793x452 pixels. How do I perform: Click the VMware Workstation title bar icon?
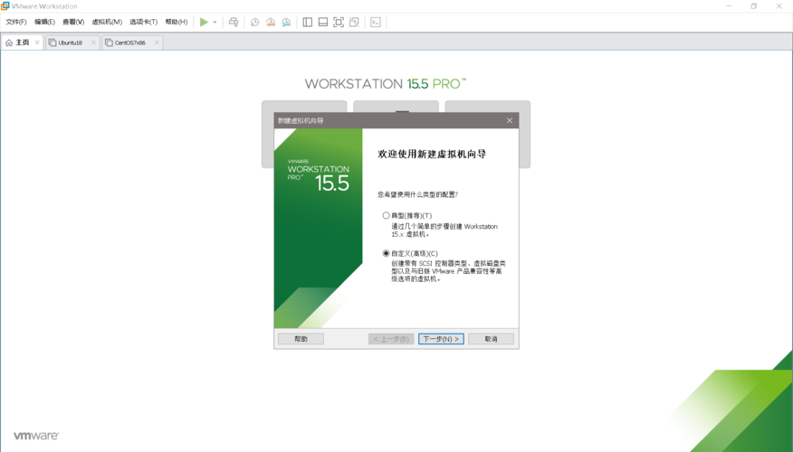point(5,5)
